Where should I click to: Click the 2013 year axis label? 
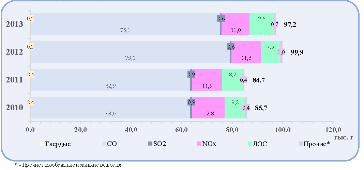[x=14, y=24]
